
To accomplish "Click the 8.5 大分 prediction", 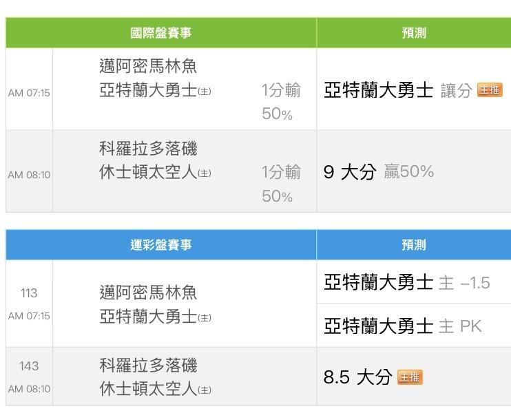I will point(357,377).
